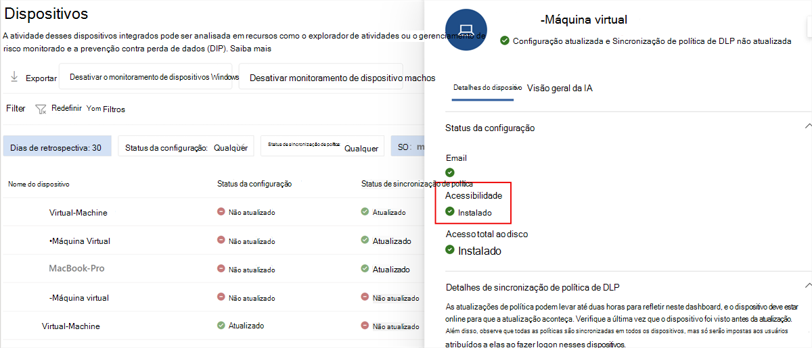The image size is (812, 348).
Task: Open the Status de sincronização de política filter
Action: pyautogui.click(x=323, y=147)
